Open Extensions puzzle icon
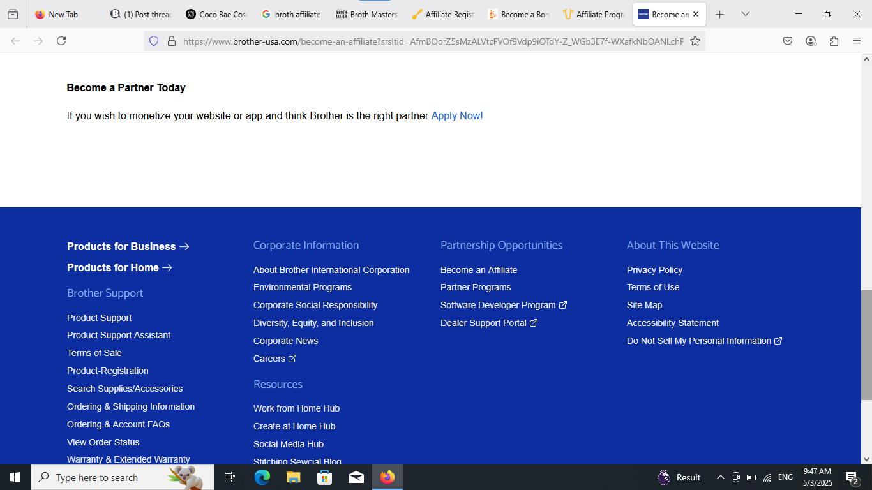 pos(834,41)
